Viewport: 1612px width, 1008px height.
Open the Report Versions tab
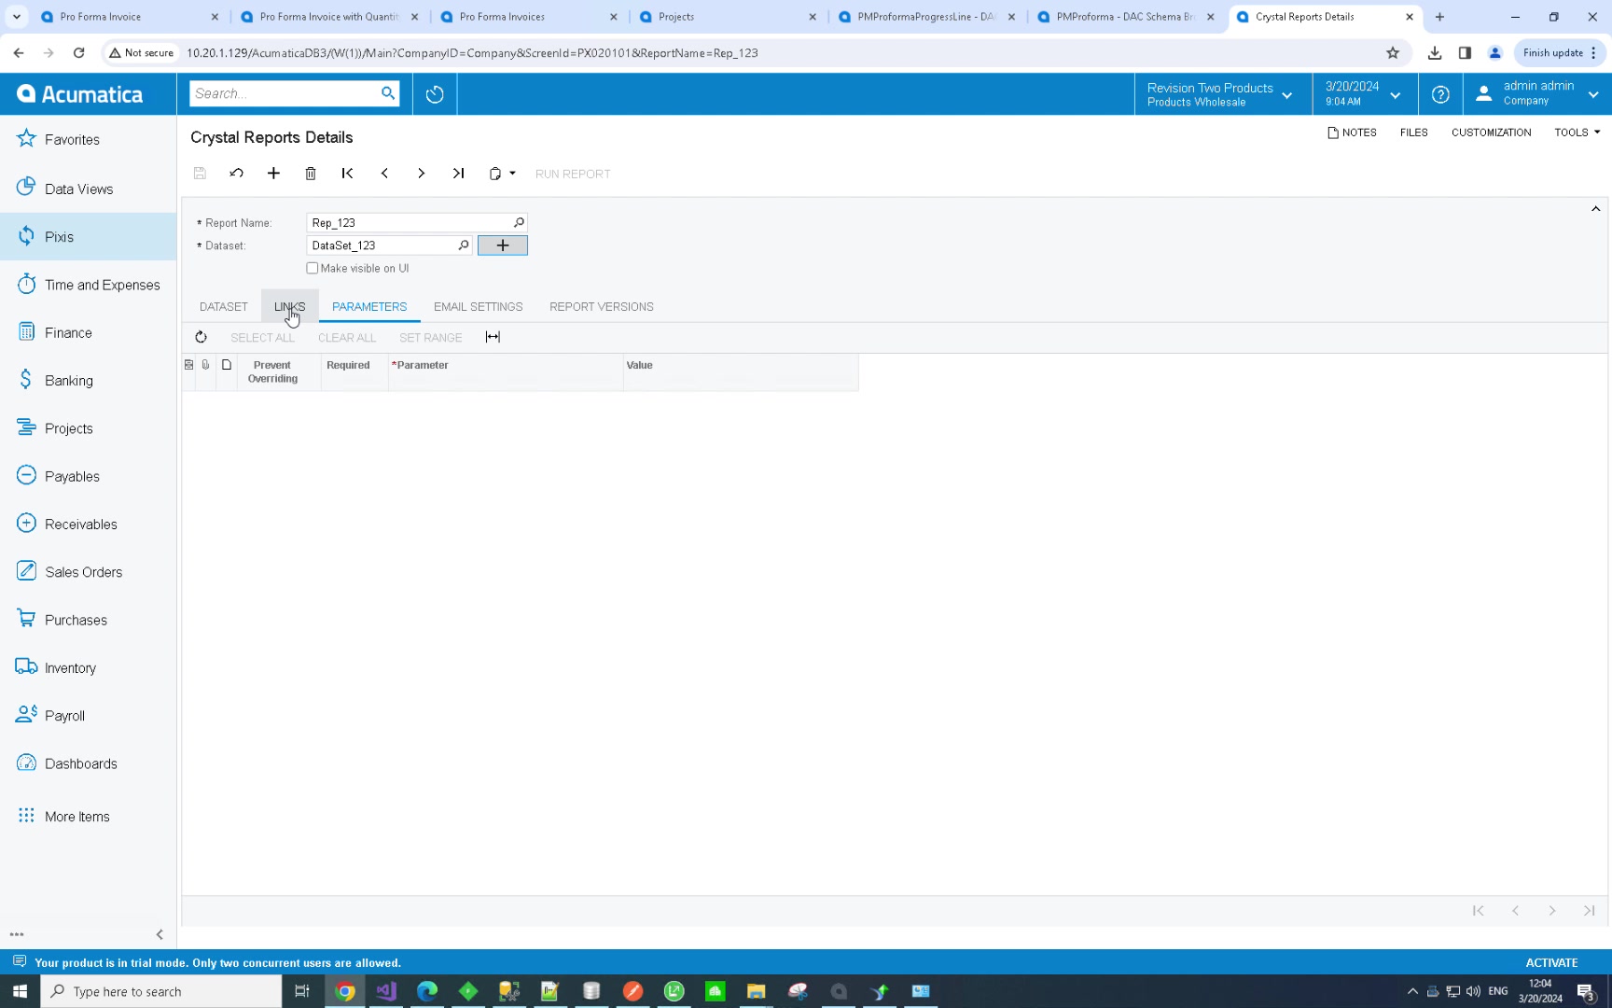click(x=601, y=307)
